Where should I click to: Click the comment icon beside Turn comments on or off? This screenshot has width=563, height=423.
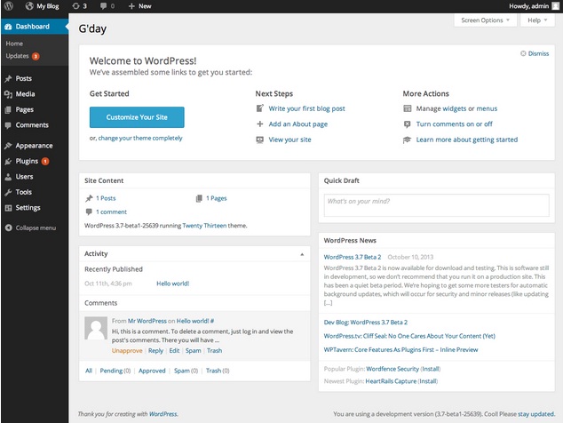408,124
